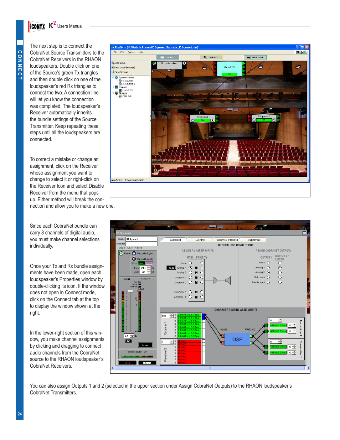Click the Inv button

(128, 341)
